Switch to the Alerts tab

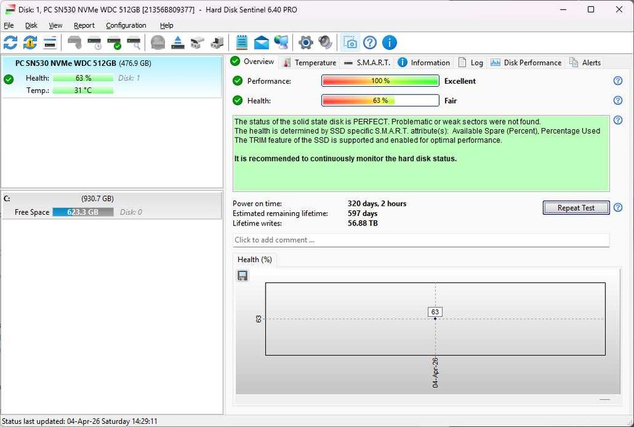click(585, 63)
